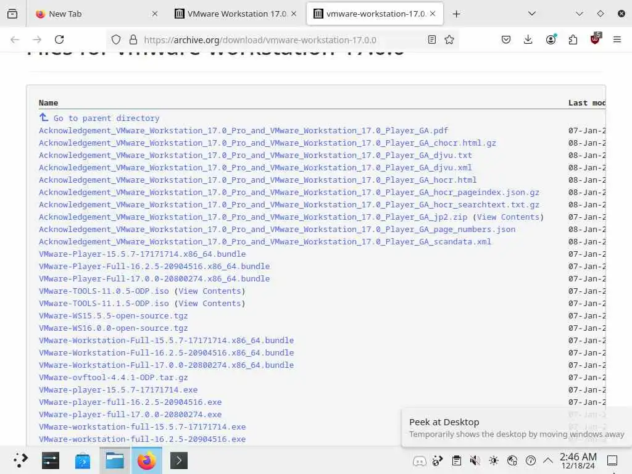
Task: Open VMware-ovftool-4.4.1-ODP.tar.gz link
Action: click(114, 377)
